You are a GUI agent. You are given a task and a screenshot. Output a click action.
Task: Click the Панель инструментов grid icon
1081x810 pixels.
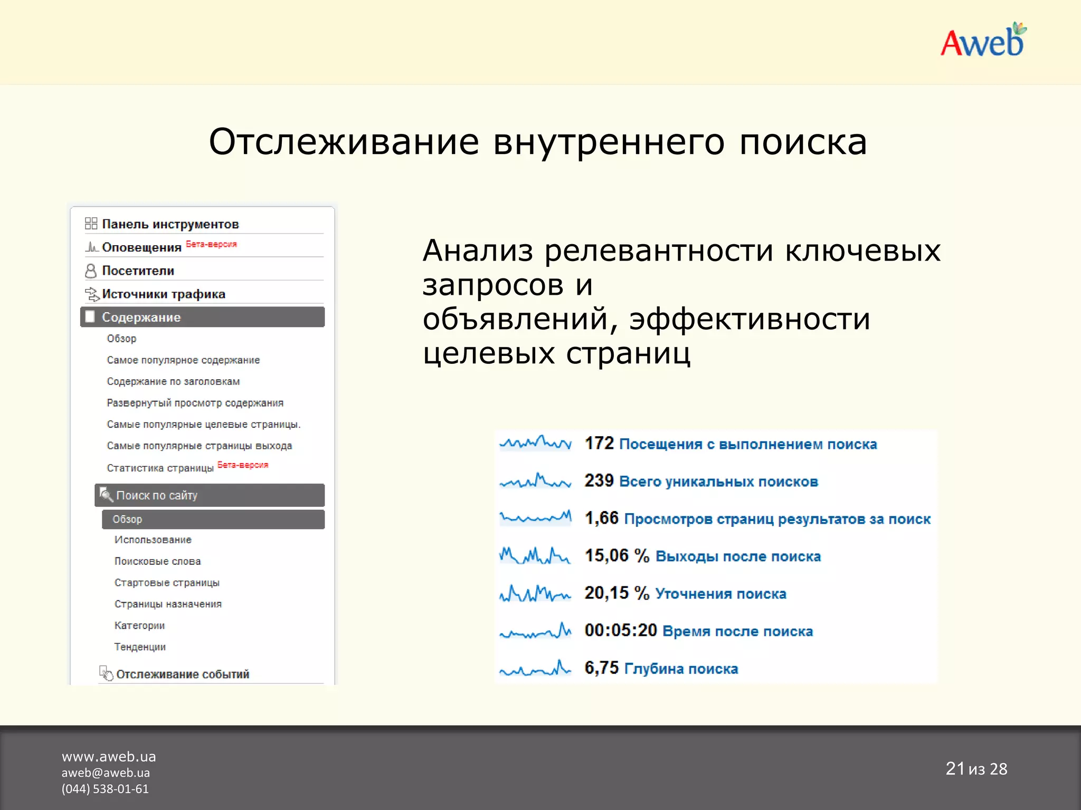91,224
